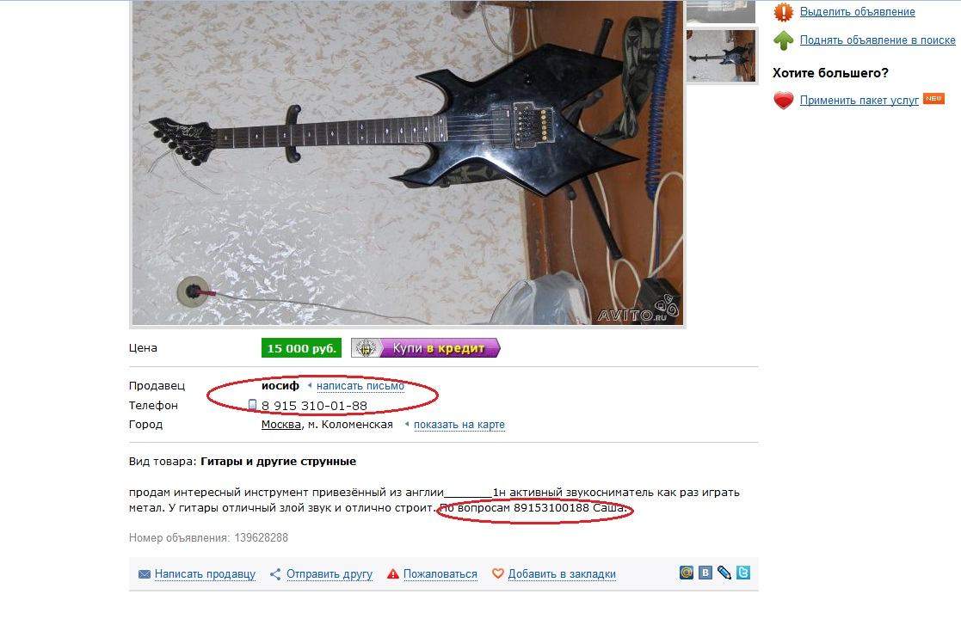Image resolution: width=961 pixels, height=619 pixels.
Task: Click the red warning triangle complaint icon
Action: (393, 574)
